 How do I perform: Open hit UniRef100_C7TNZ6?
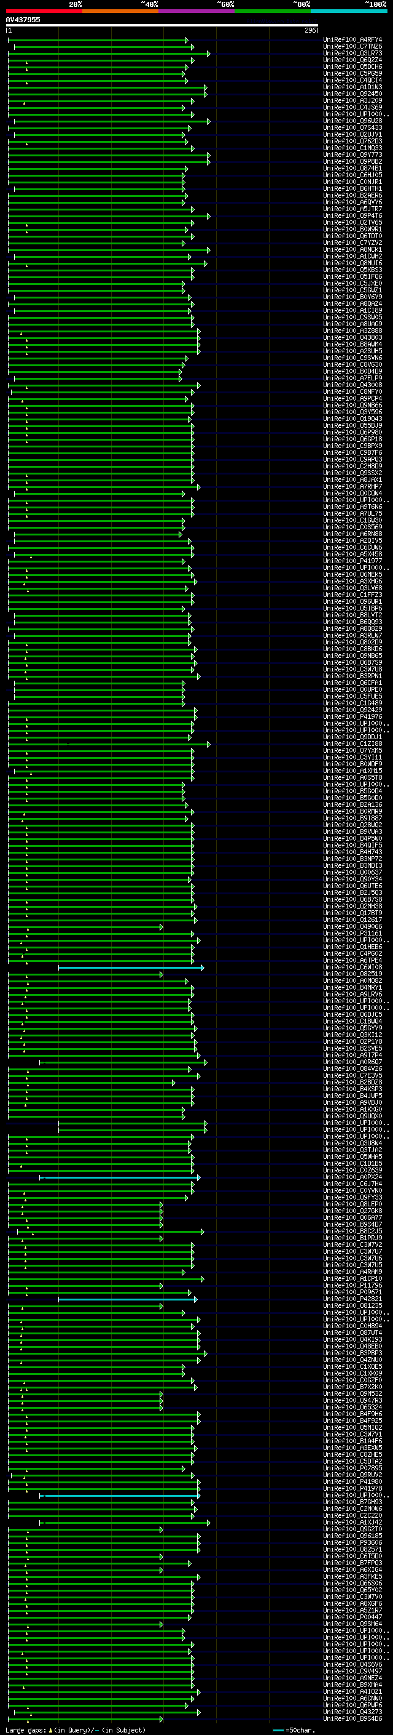pos(352,47)
